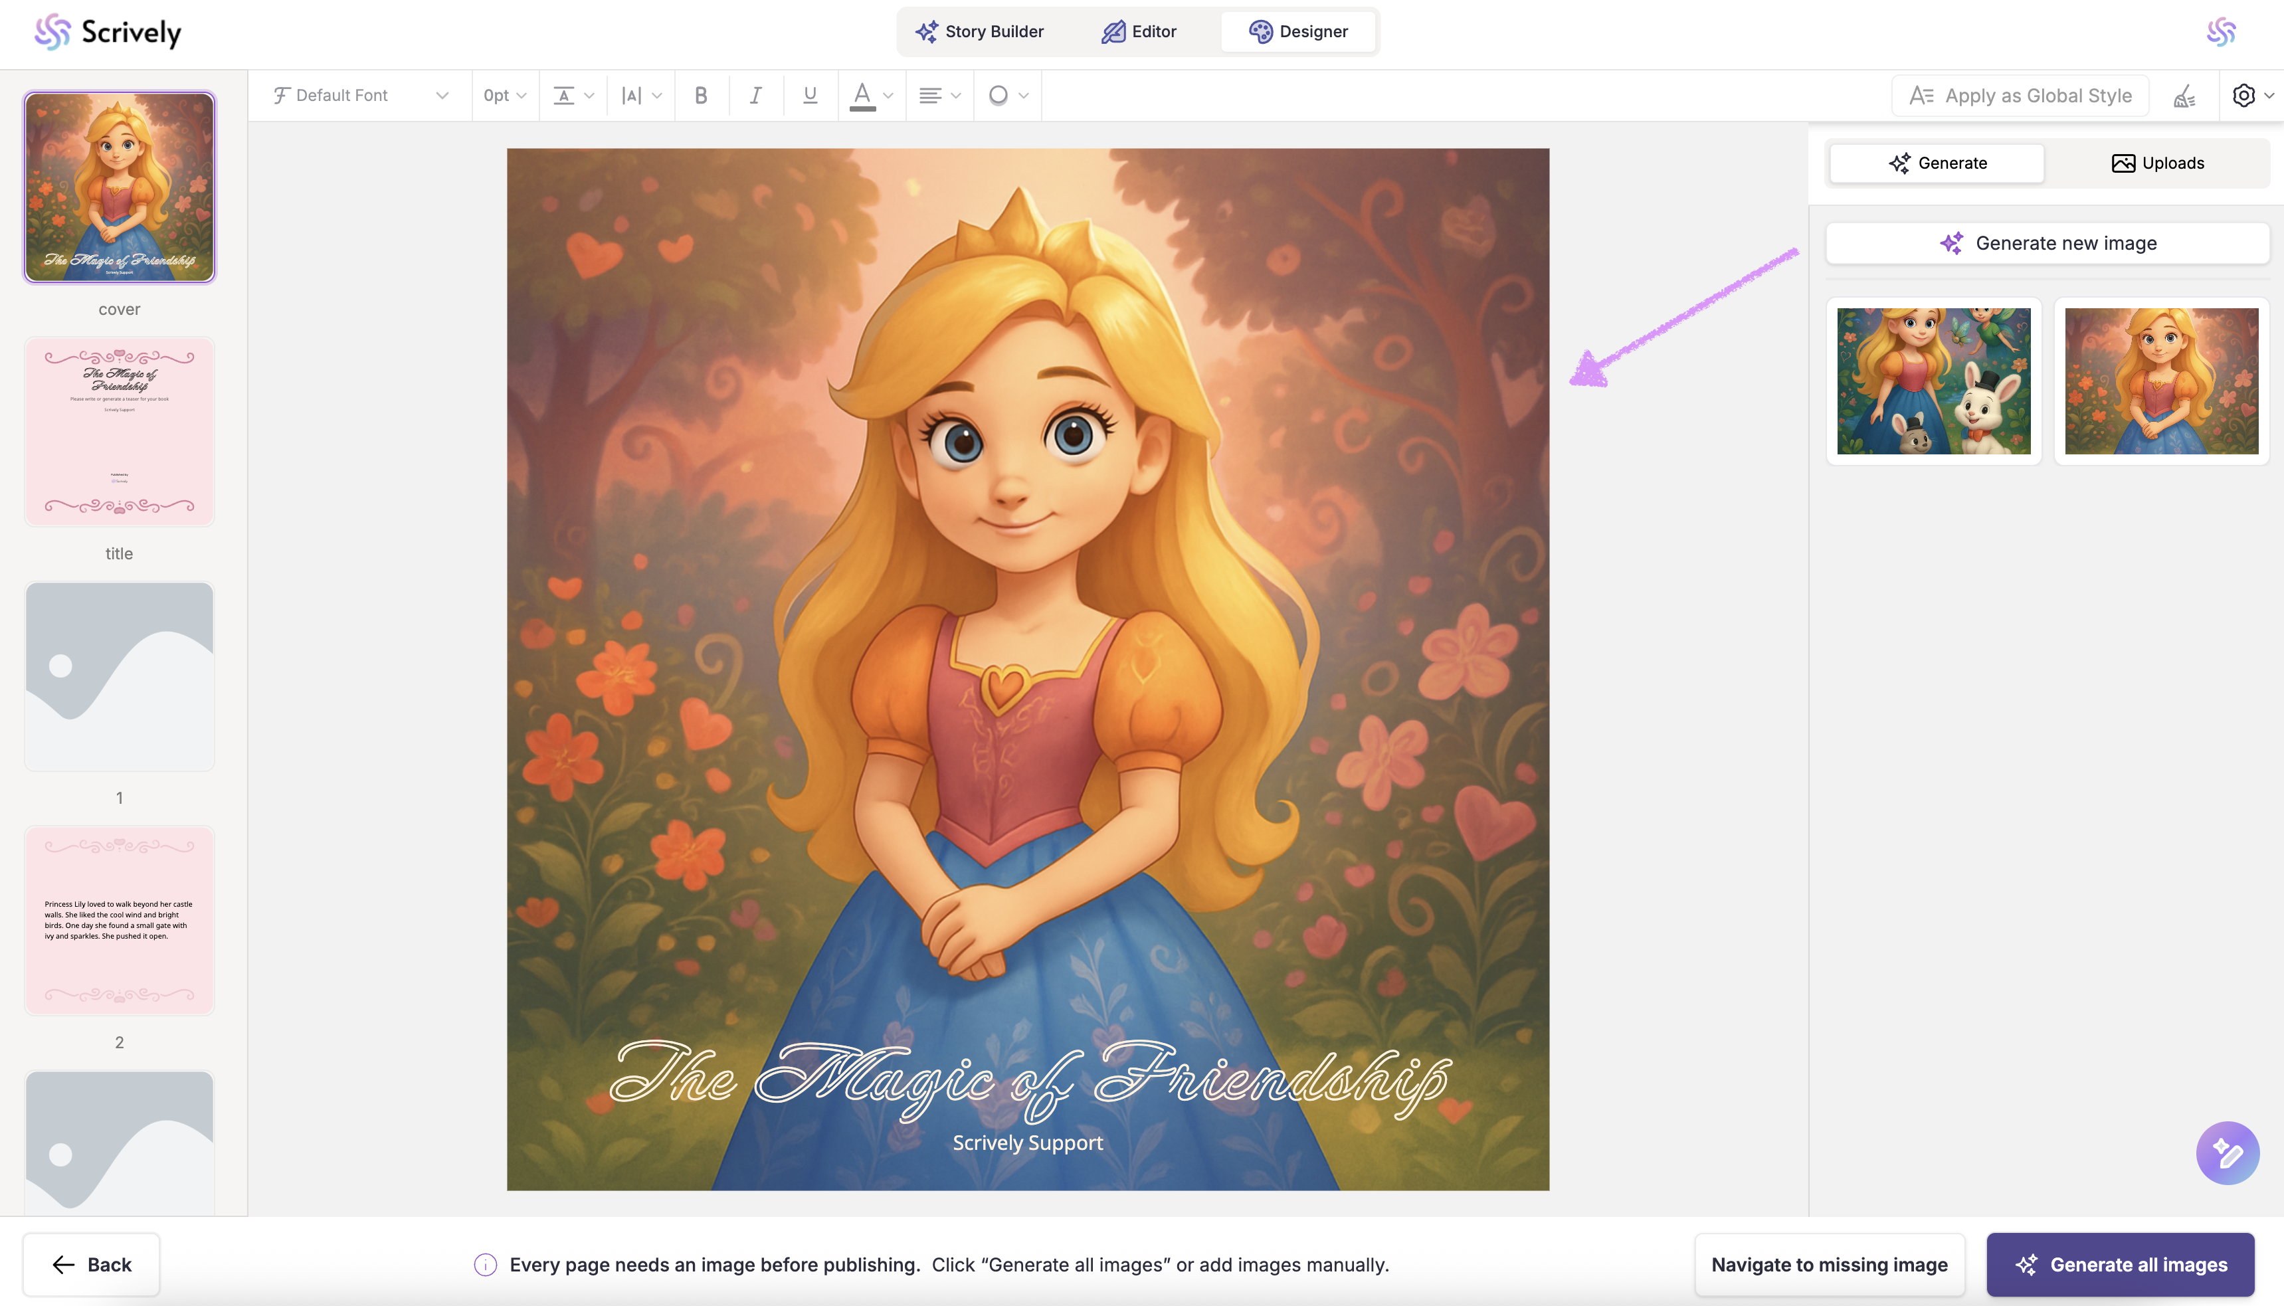Open the settings gear menu
Image resolution: width=2284 pixels, height=1306 pixels.
coord(2251,95)
